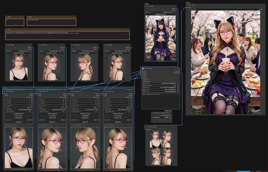Click IMAGE output port of cherry-blossom Load Image node
The height and width of the screenshot is (172, 268).
pos(176,9)
